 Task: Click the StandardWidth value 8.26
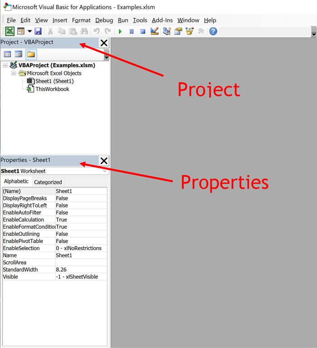81,270
